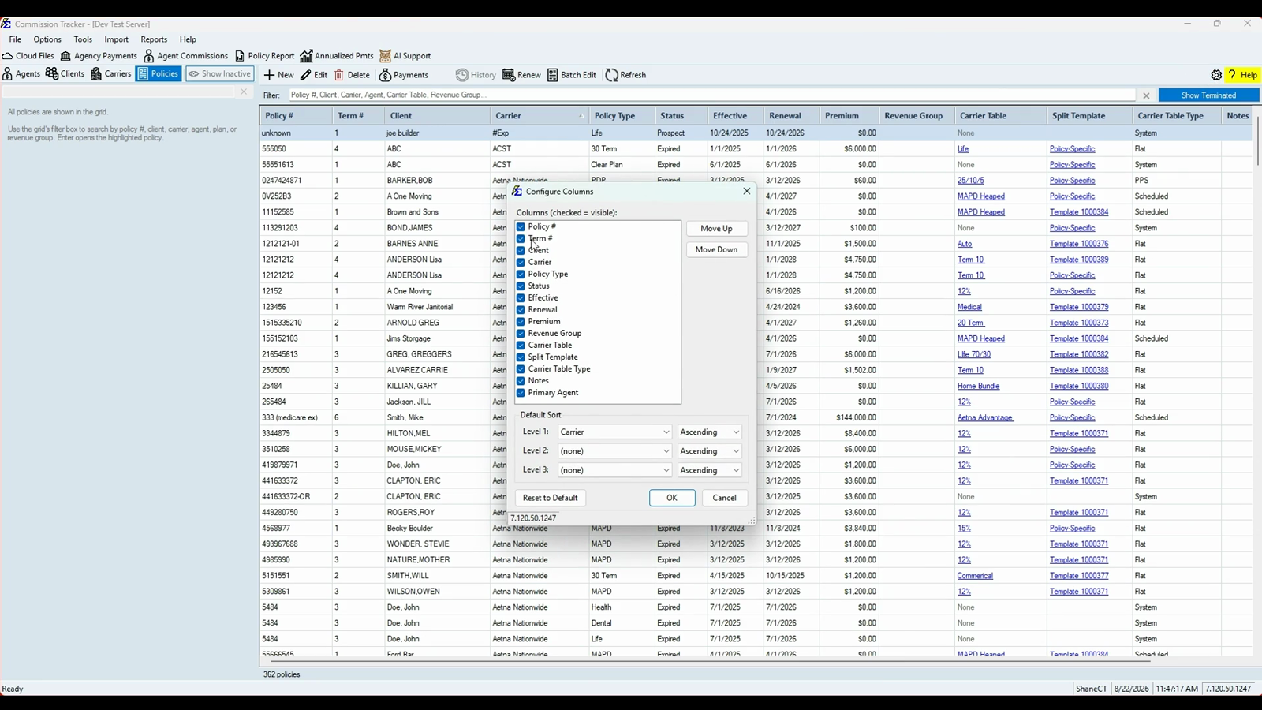Viewport: 1262px width, 710px height.
Task: Click the yellow Help button
Action: 1242,75
